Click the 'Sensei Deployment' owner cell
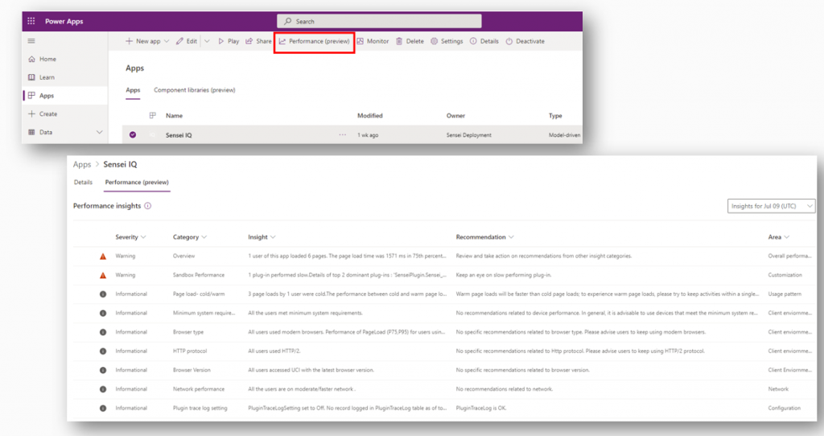Viewport: 824px width, 436px height. (x=469, y=135)
